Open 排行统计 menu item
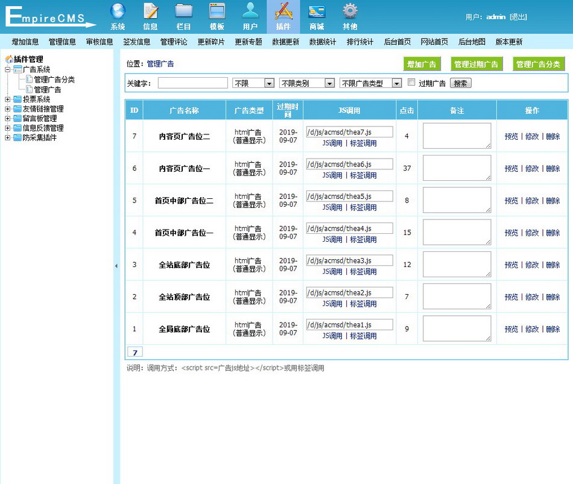This screenshot has height=484, width=573. [x=360, y=42]
